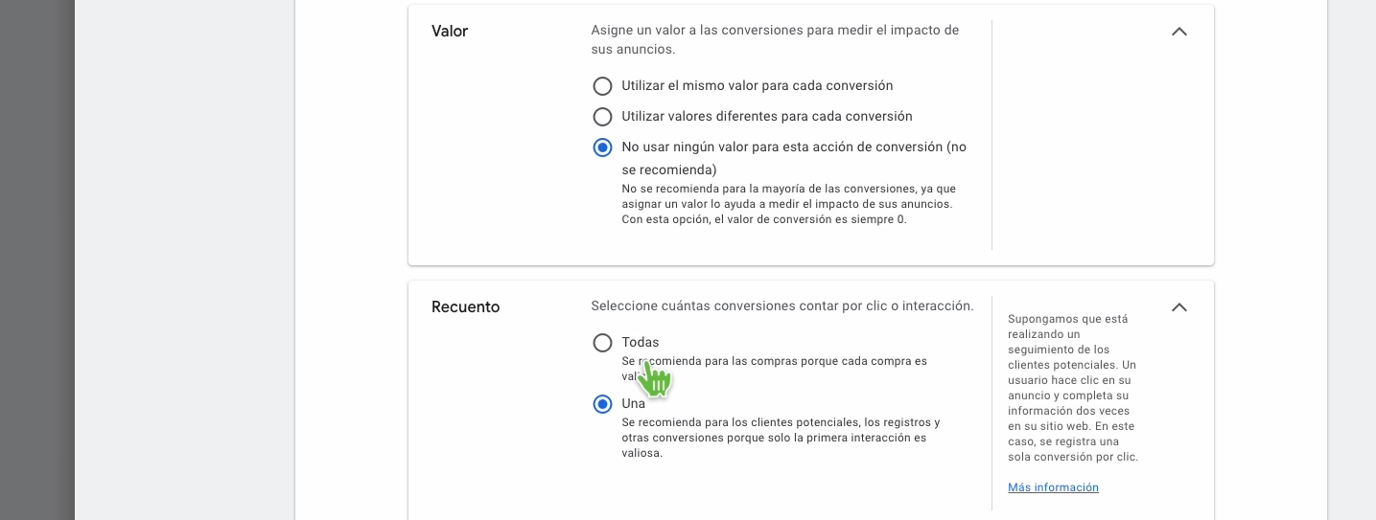Collapse the Valor section chevron
Viewport: 1376px width, 520px height.
click(1179, 32)
